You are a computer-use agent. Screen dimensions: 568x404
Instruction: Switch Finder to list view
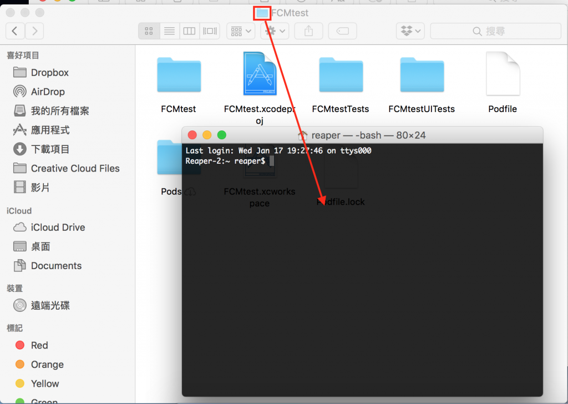pyautogui.click(x=169, y=31)
